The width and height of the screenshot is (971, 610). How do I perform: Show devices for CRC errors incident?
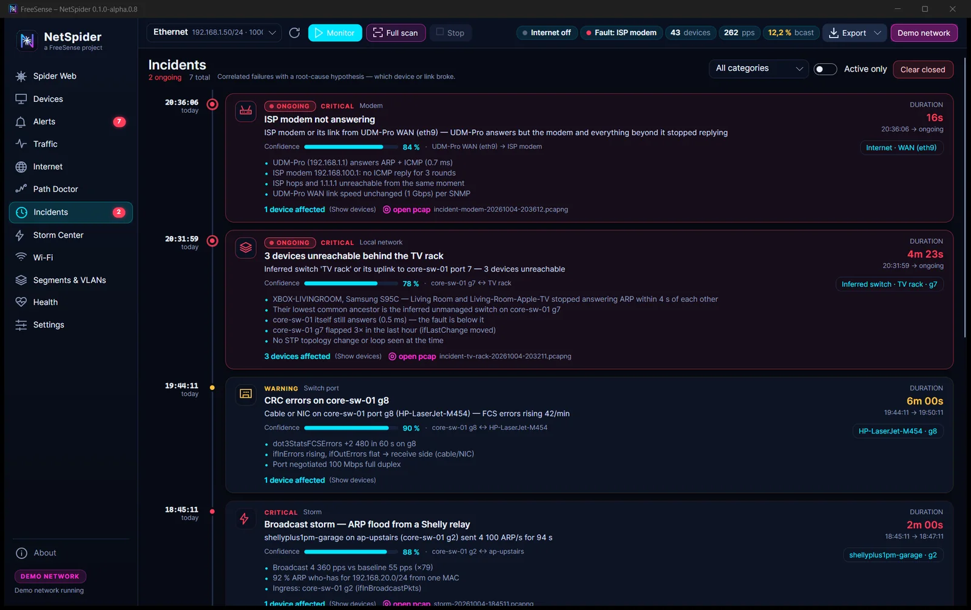[353, 480]
